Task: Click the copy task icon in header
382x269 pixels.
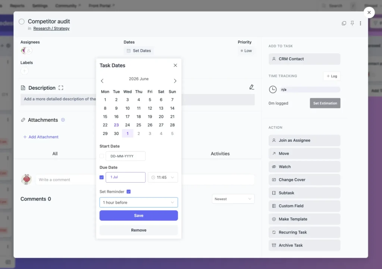Action: coord(344,23)
